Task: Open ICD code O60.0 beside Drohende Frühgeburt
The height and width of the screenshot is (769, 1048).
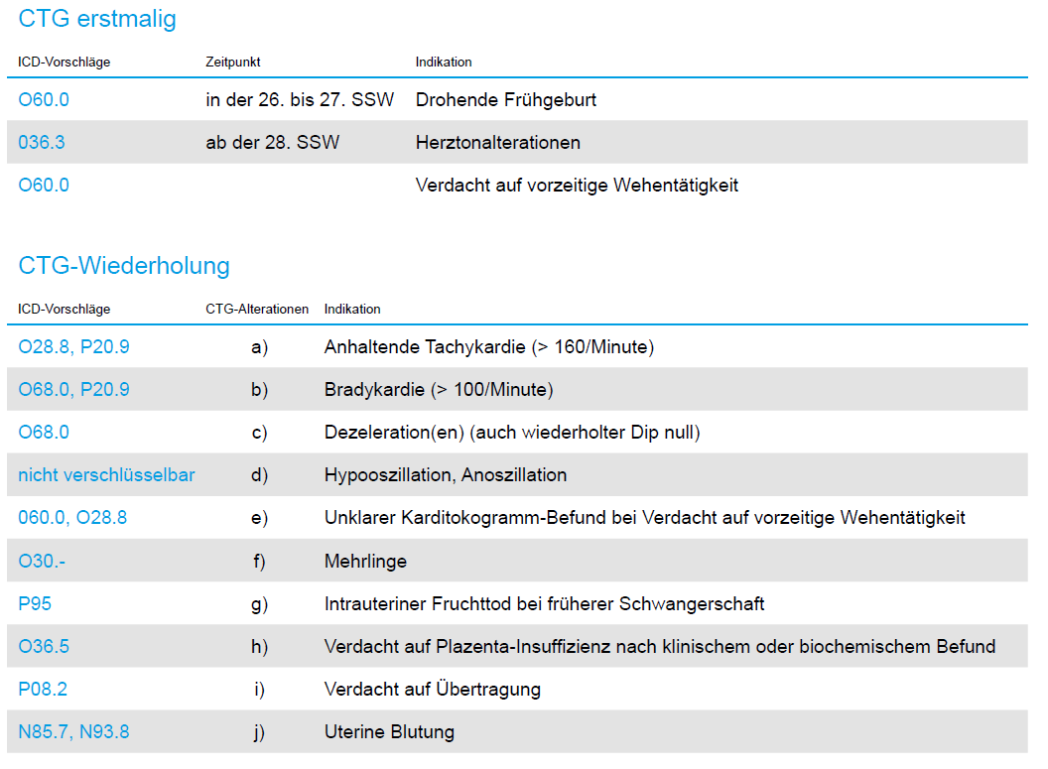Action: tap(44, 100)
